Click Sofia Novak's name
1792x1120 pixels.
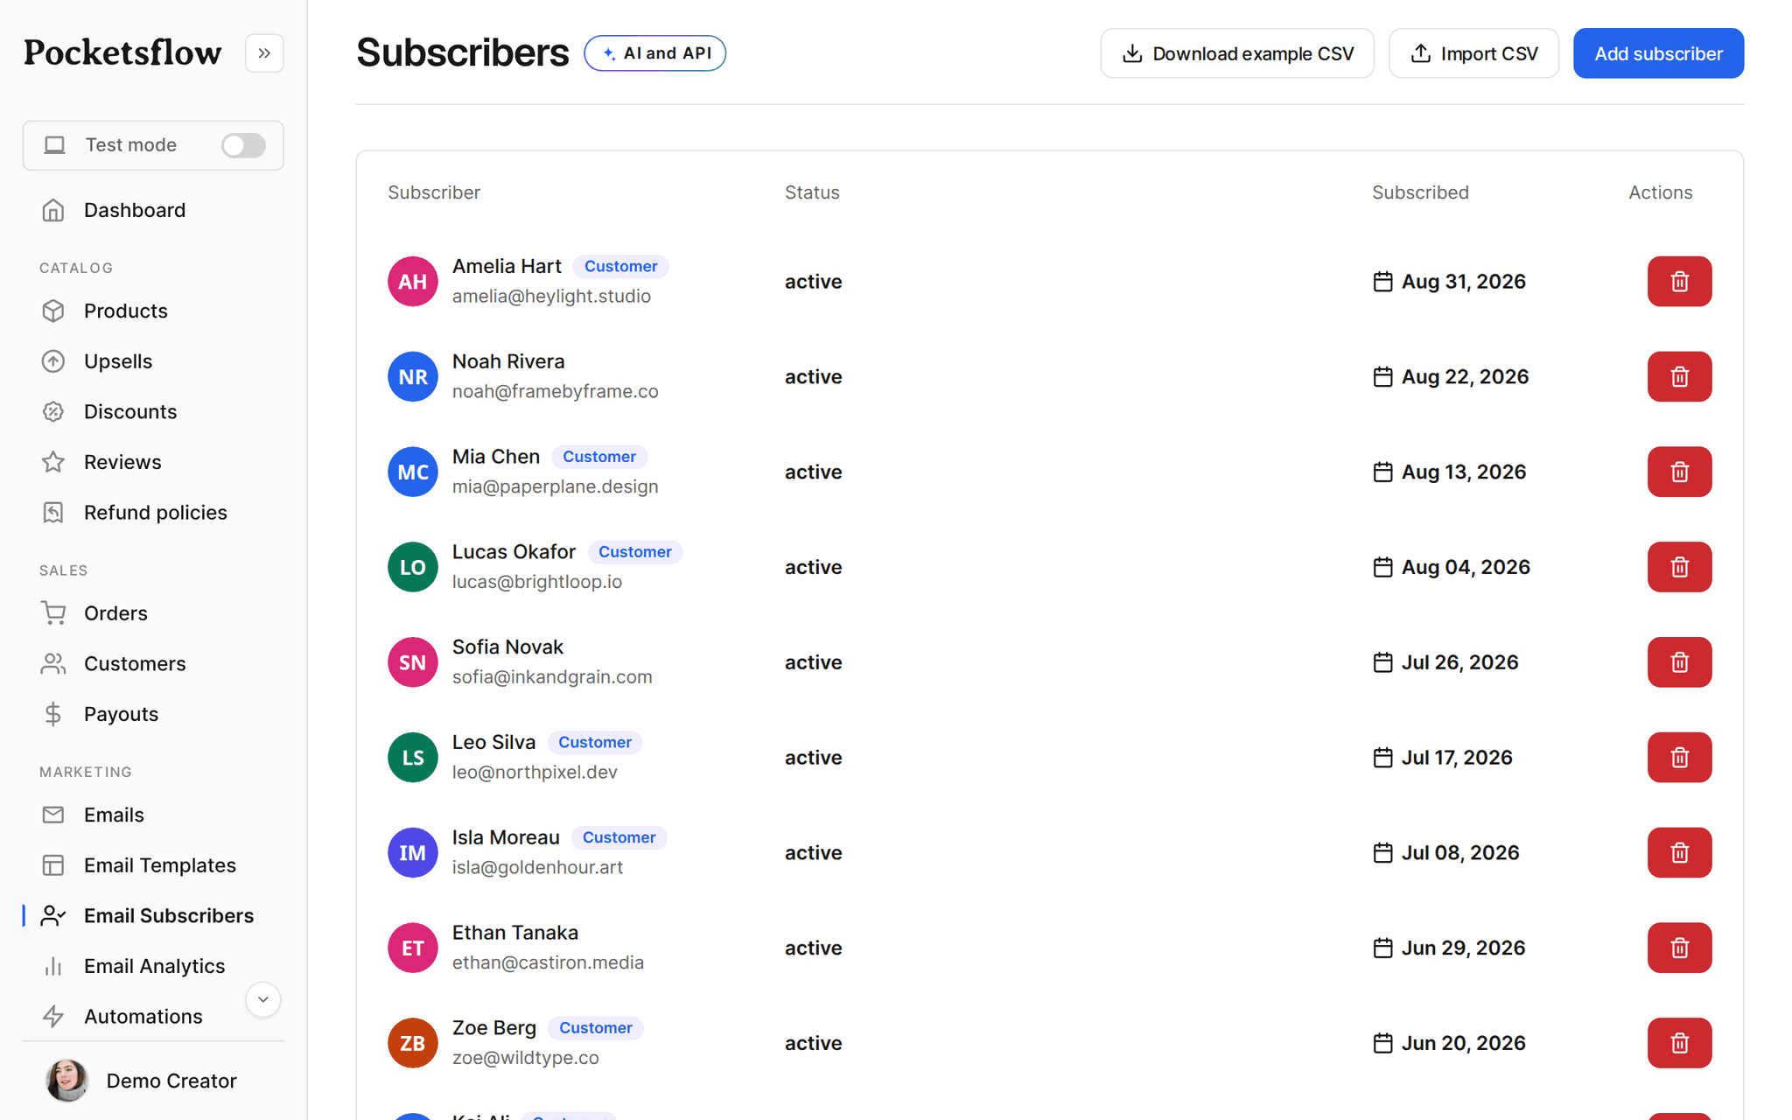click(507, 647)
